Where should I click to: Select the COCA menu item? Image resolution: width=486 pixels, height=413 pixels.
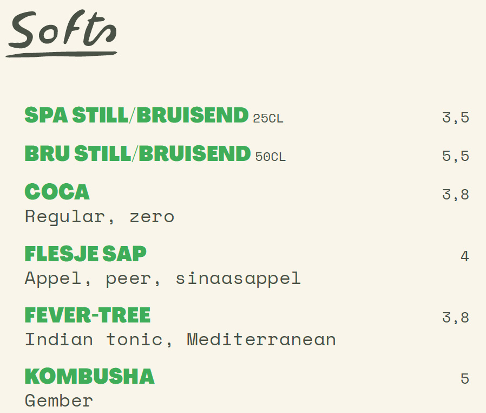click(x=57, y=192)
